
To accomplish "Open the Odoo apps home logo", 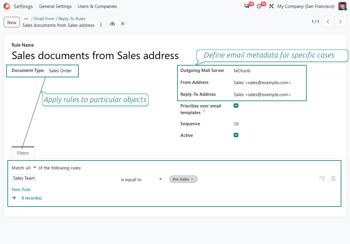I will pos(7,6).
